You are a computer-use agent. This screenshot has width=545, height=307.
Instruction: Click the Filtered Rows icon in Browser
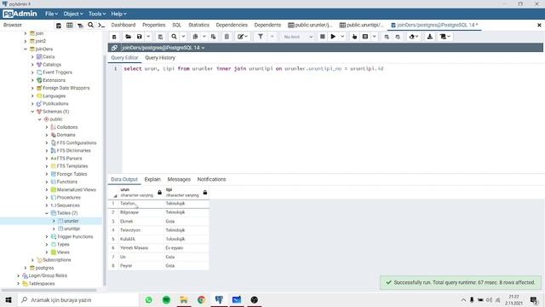pyautogui.click(x=80, y=26)
